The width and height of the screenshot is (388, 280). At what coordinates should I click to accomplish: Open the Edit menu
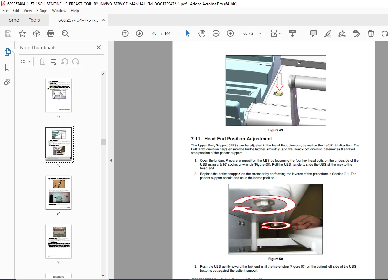[x=16, y=11]
